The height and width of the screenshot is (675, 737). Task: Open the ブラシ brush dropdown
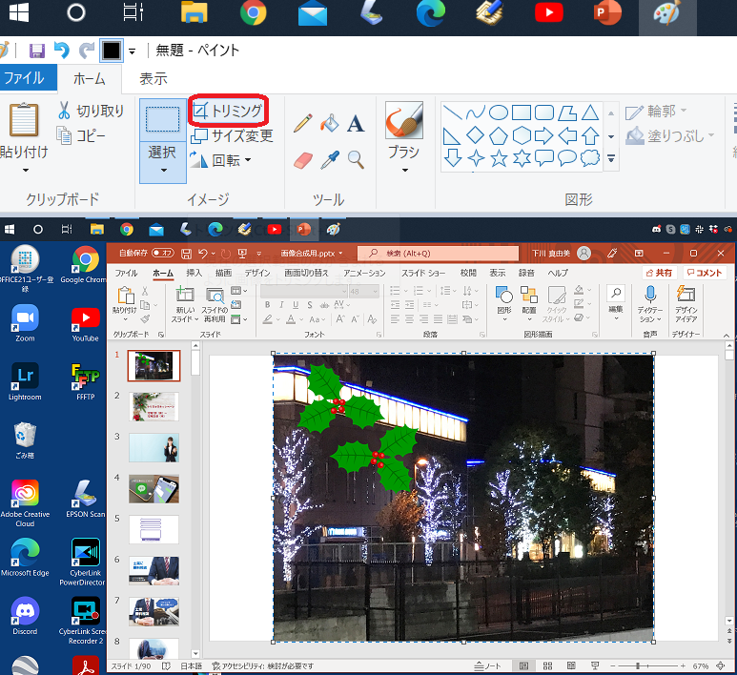pyautogui.click(x=403, y=172)
